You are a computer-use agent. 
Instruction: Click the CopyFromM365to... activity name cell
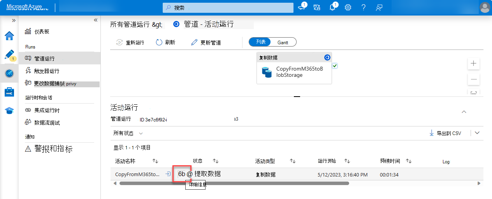point(137,175)
